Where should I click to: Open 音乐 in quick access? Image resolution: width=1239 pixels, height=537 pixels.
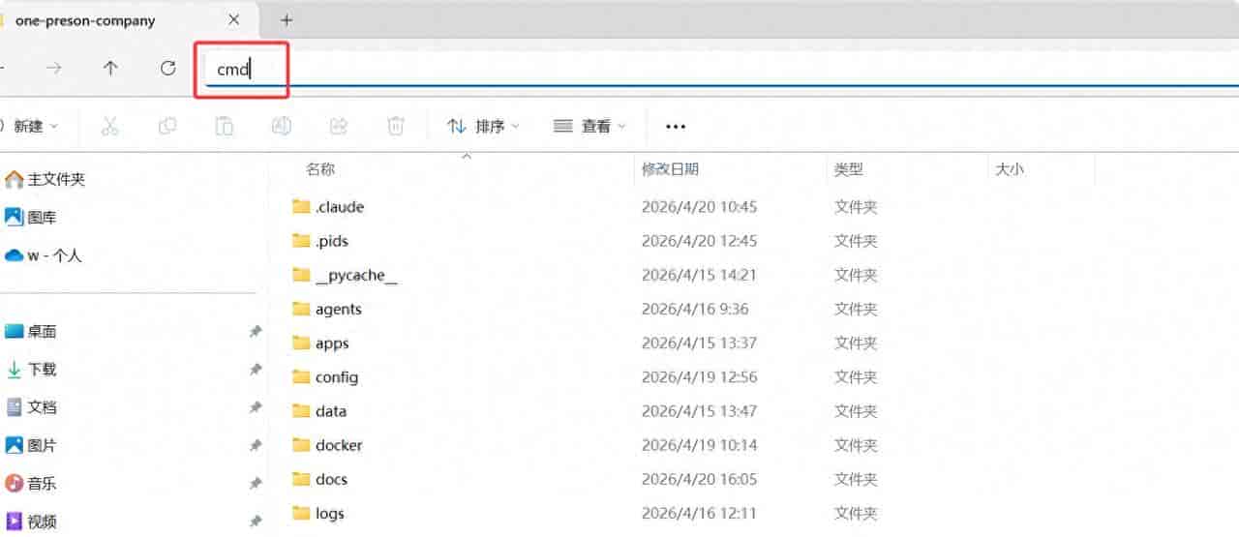coord(32,483)
